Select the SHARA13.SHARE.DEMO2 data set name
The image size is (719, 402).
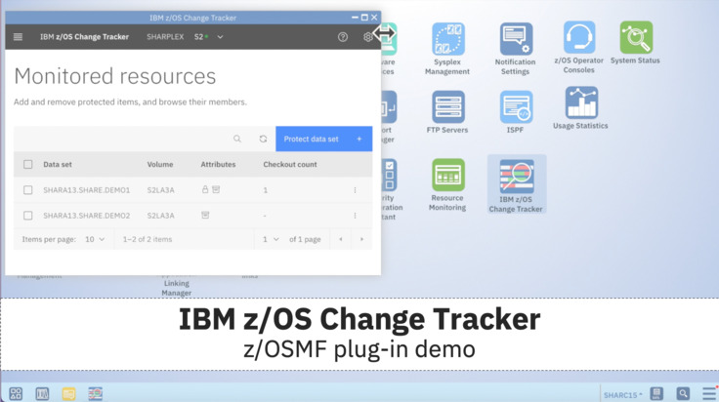87,216
